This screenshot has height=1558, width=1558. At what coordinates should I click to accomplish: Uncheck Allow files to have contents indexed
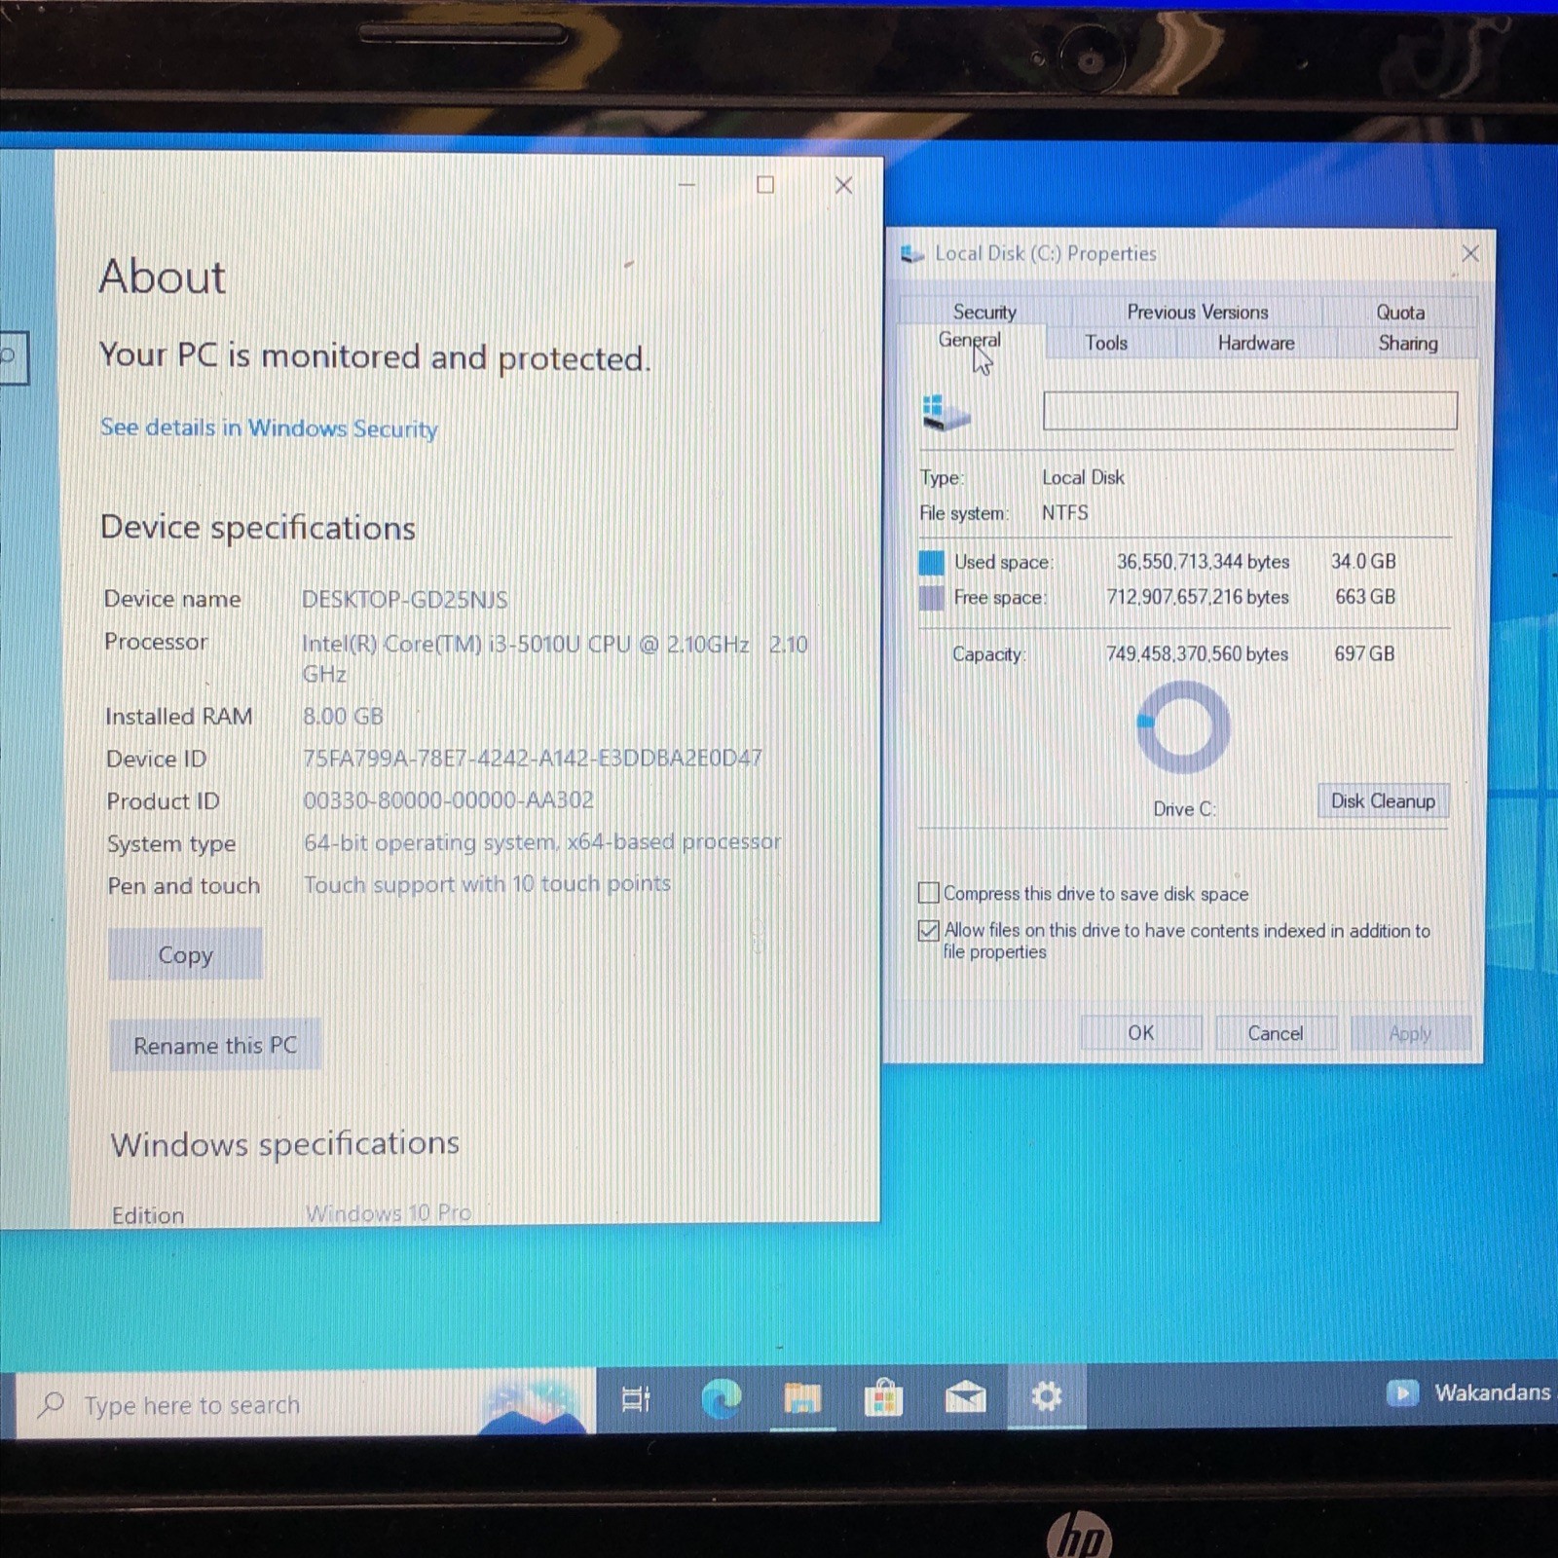point(929,930)
